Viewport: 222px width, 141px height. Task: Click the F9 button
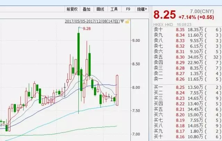coord(128,9)
